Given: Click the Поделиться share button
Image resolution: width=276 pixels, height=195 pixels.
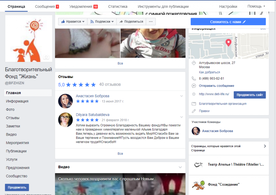Looking at the screenshot, I should click(x=131, y=22).
